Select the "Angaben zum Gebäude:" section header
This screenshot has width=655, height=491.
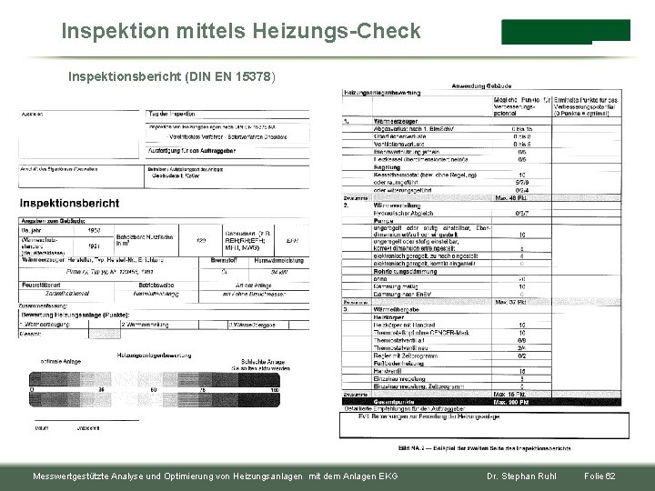point(53,221)
